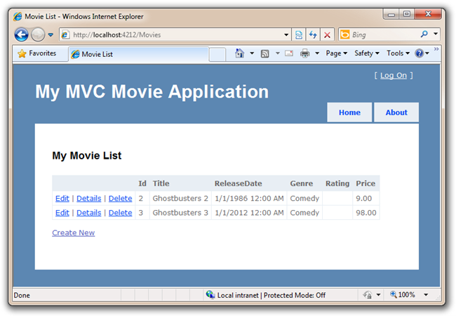Viewport: 456px width, 316px height.
Task: Click the Print icon in command bar
Action: (x=305, y=53)
